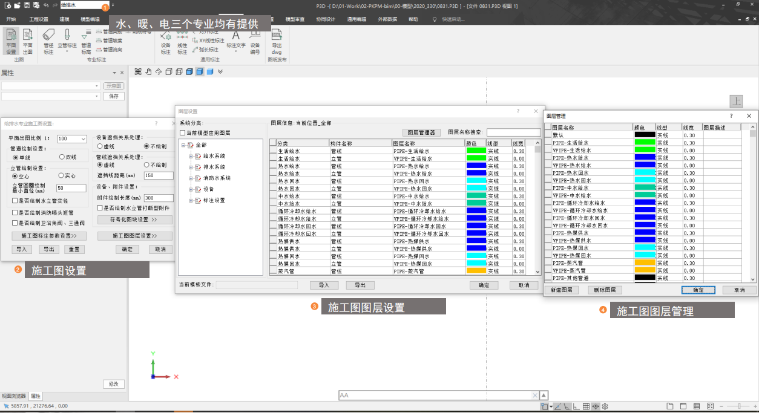
Task: Open the 平面出图比例 scale dropdown
Action: click(83, 139)
